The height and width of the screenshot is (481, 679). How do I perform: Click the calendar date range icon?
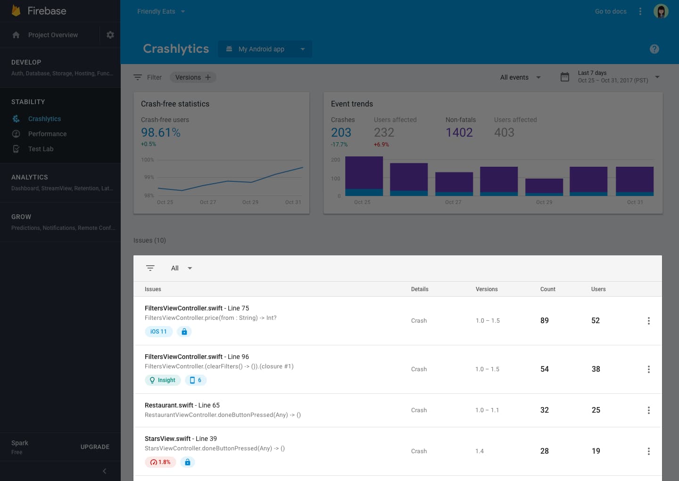(565, 77)
